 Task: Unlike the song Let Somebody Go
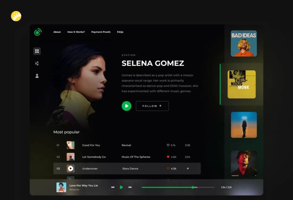click(168, 157)
